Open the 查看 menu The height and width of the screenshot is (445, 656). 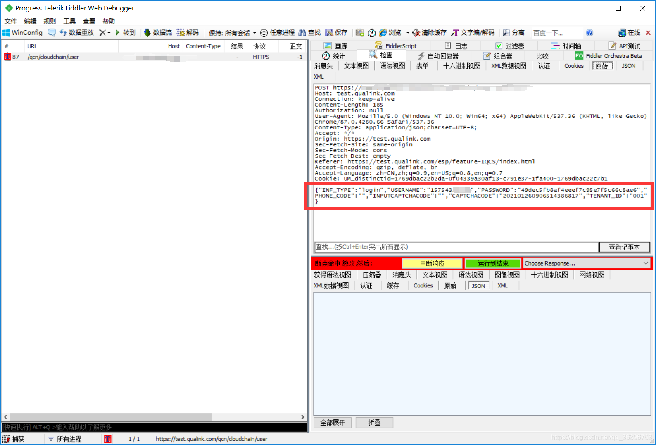point(89,21)
